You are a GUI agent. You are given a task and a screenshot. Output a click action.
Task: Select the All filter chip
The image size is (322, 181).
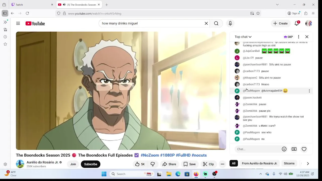pos(234,163)
